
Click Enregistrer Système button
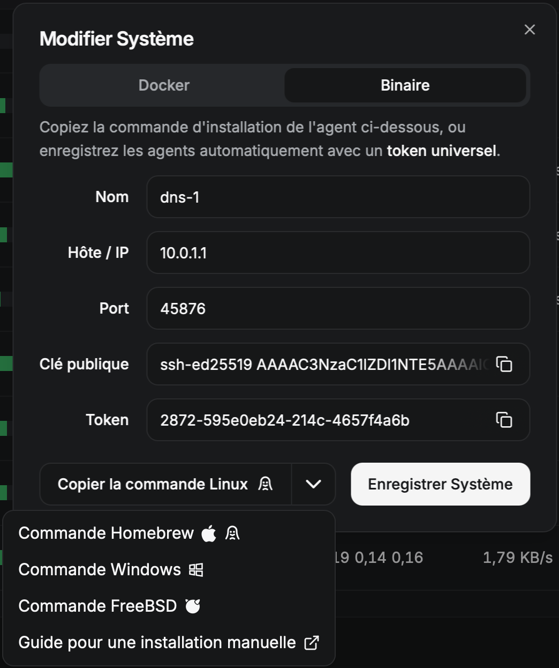click(440, 484)
